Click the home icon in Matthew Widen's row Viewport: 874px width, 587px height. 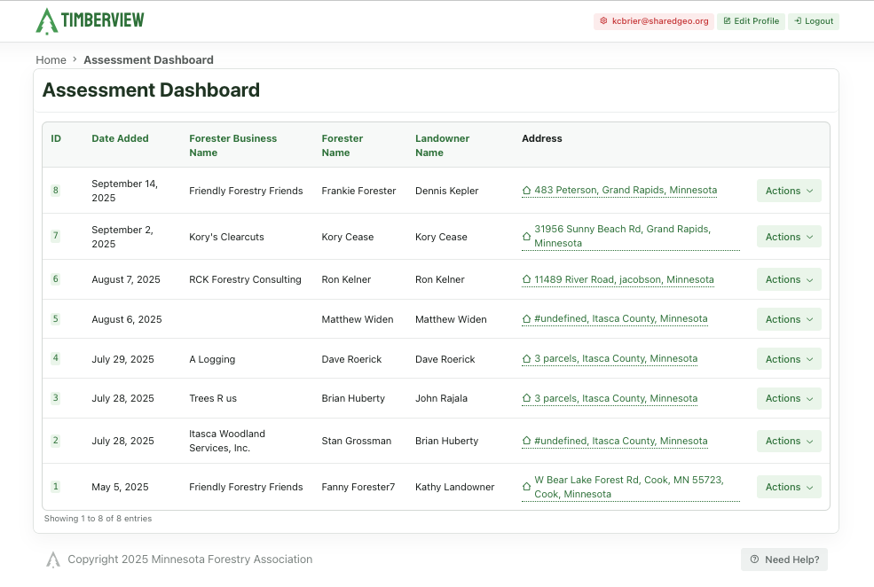click(x=527, y=319)
